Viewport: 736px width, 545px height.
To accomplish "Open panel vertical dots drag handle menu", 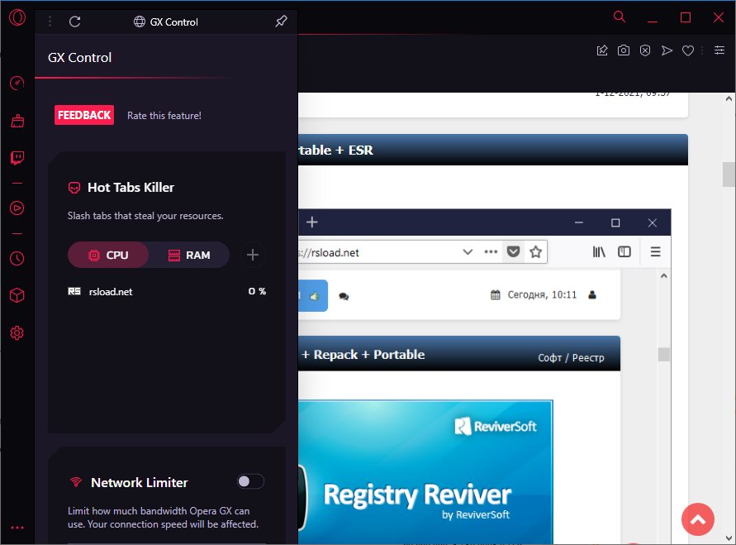I will tap(50, 22).
